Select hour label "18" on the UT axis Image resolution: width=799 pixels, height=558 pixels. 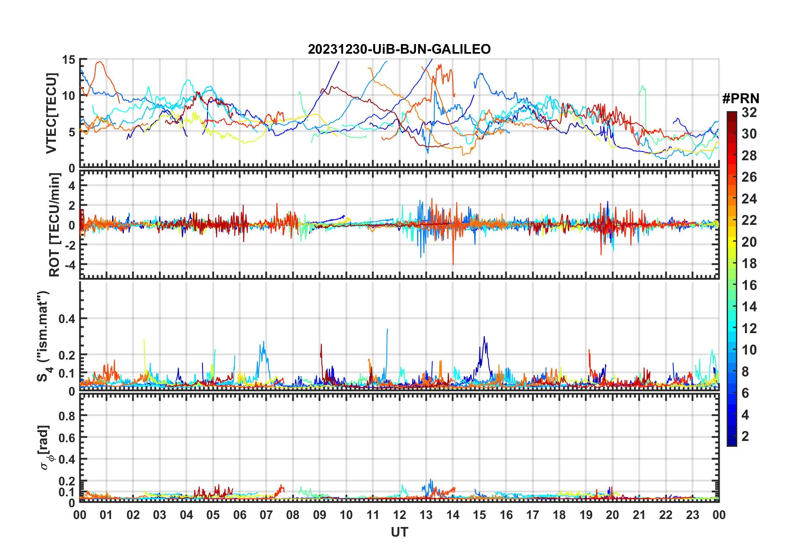559,515
